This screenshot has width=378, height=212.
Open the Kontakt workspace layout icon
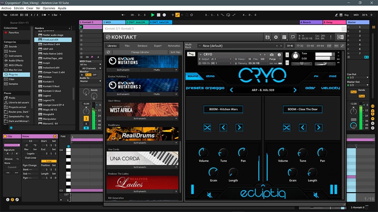(x=284, y=37)
